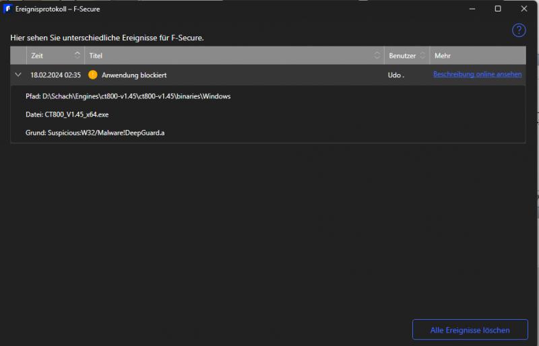Viewport: 539px width, 346px height.
Task: Click the sort arrows in Zeit column
Action: [77, 55]
